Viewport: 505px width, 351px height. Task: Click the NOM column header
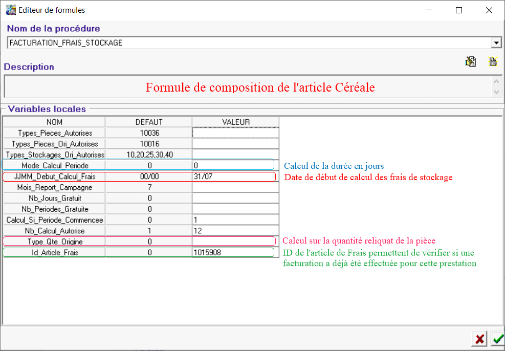click(54, 122)
